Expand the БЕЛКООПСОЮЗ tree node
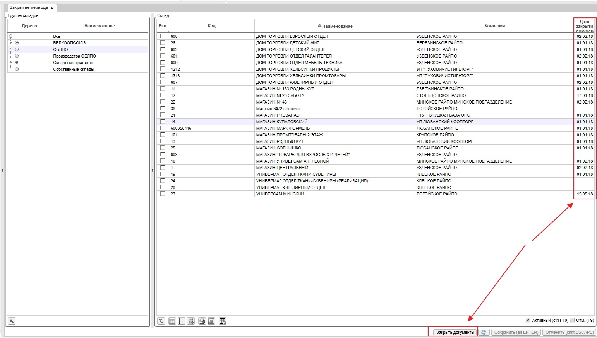Screen dimensions: 597x338 [17, 43]
